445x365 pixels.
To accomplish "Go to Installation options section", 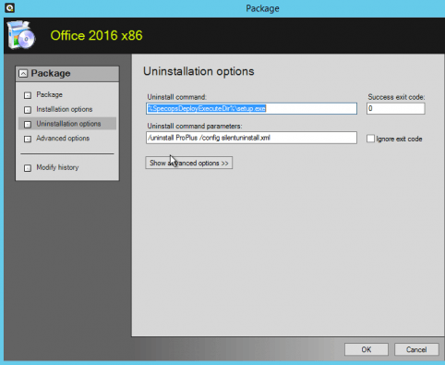I will pos(65,109).
